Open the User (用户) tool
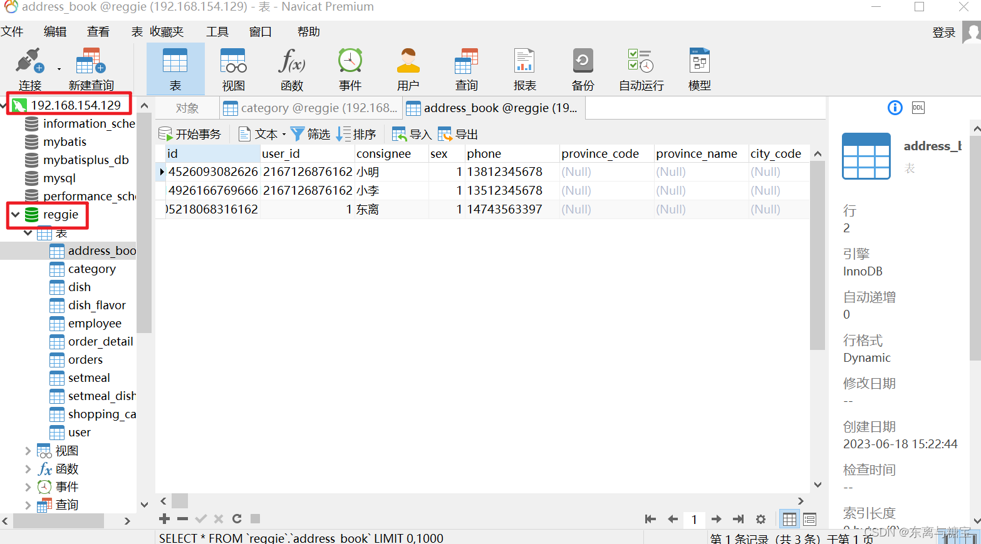 [408, 69]
